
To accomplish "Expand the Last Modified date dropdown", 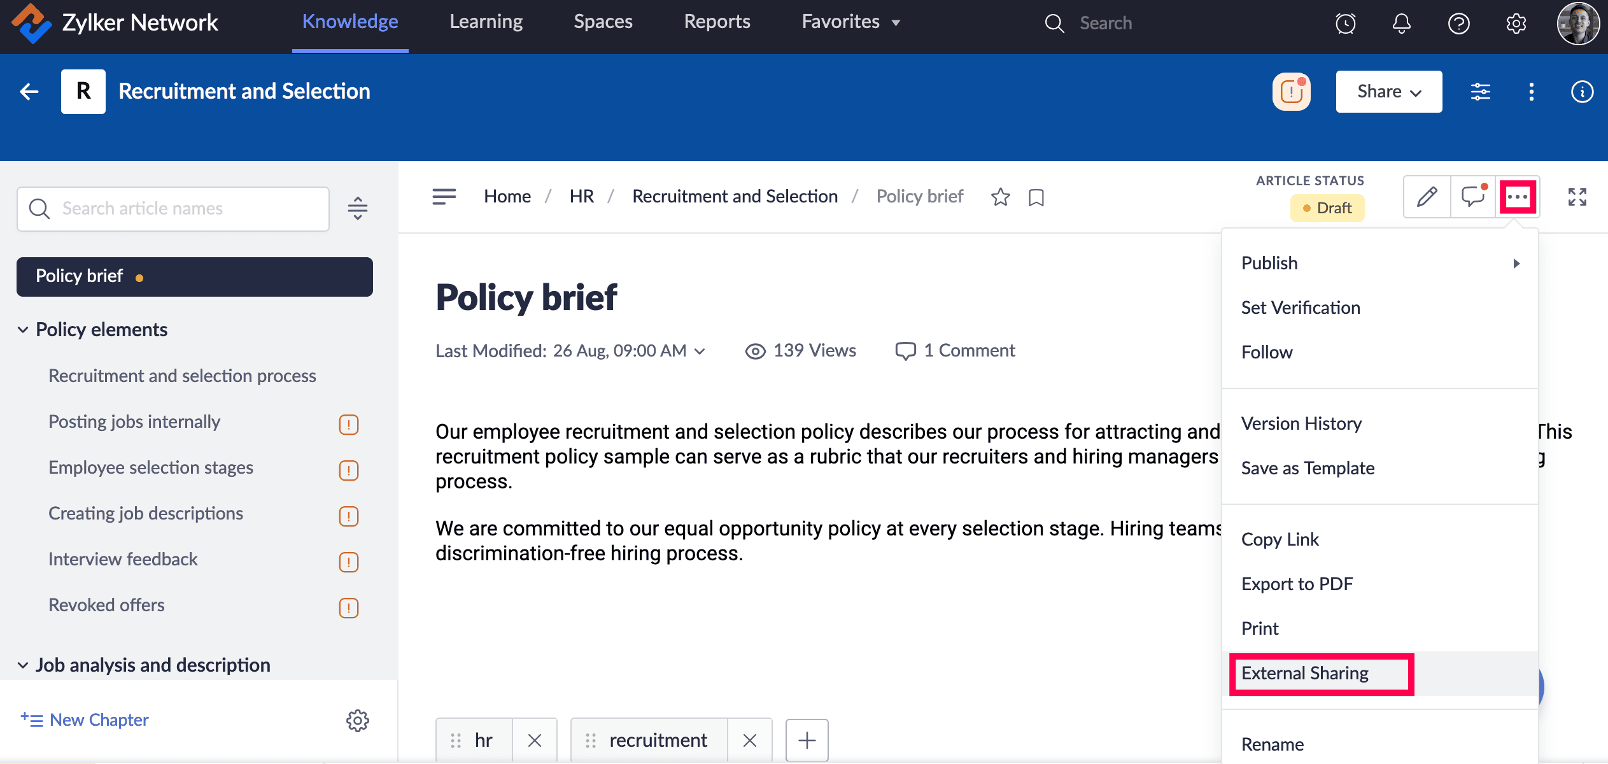I will click(x=700, y=351).
